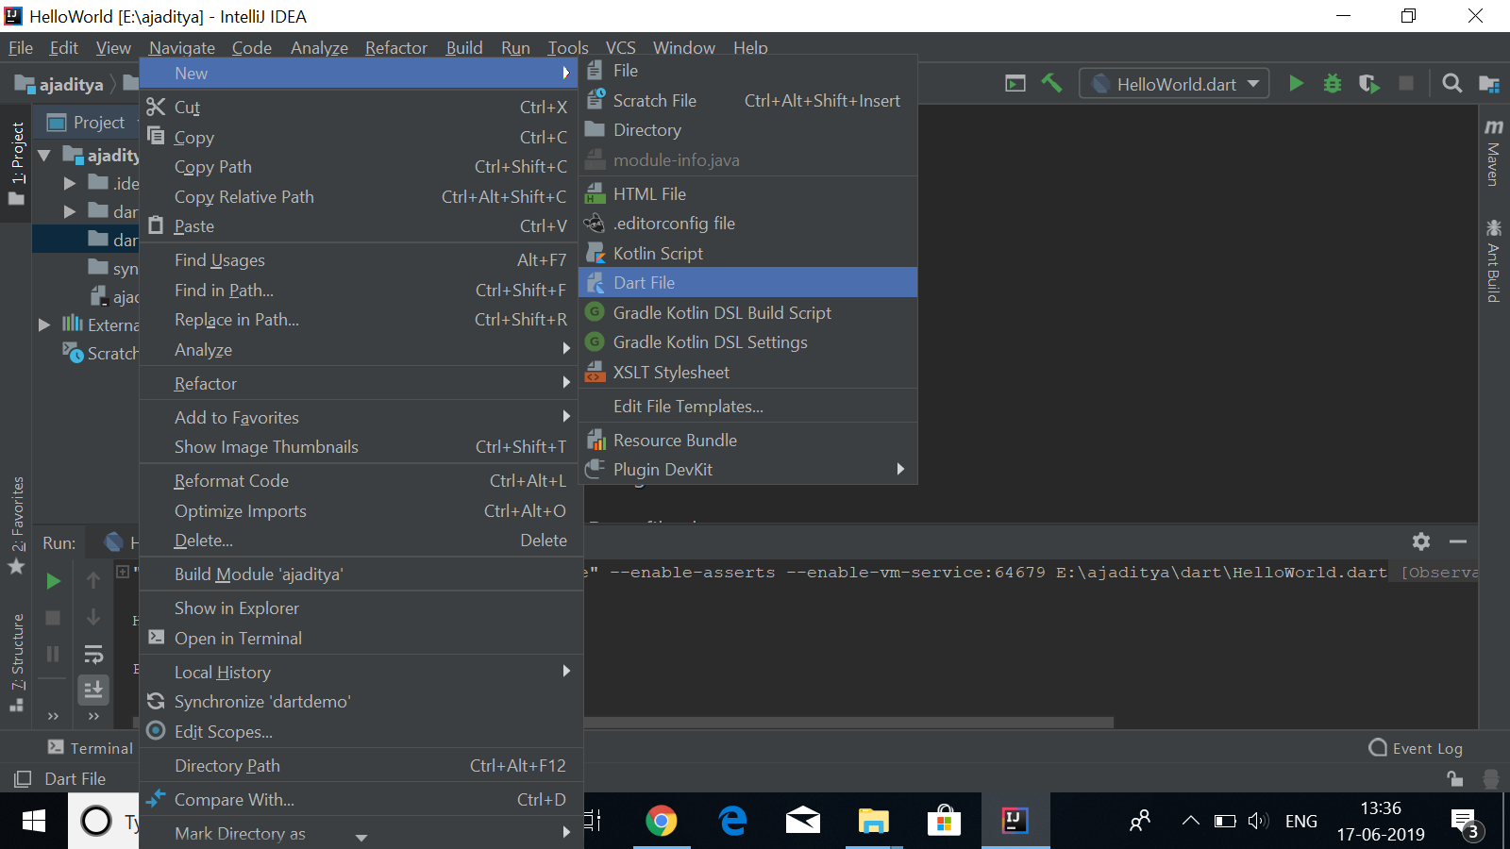
Task: Start debugging with the bug icon
Action: point(1333,83)
